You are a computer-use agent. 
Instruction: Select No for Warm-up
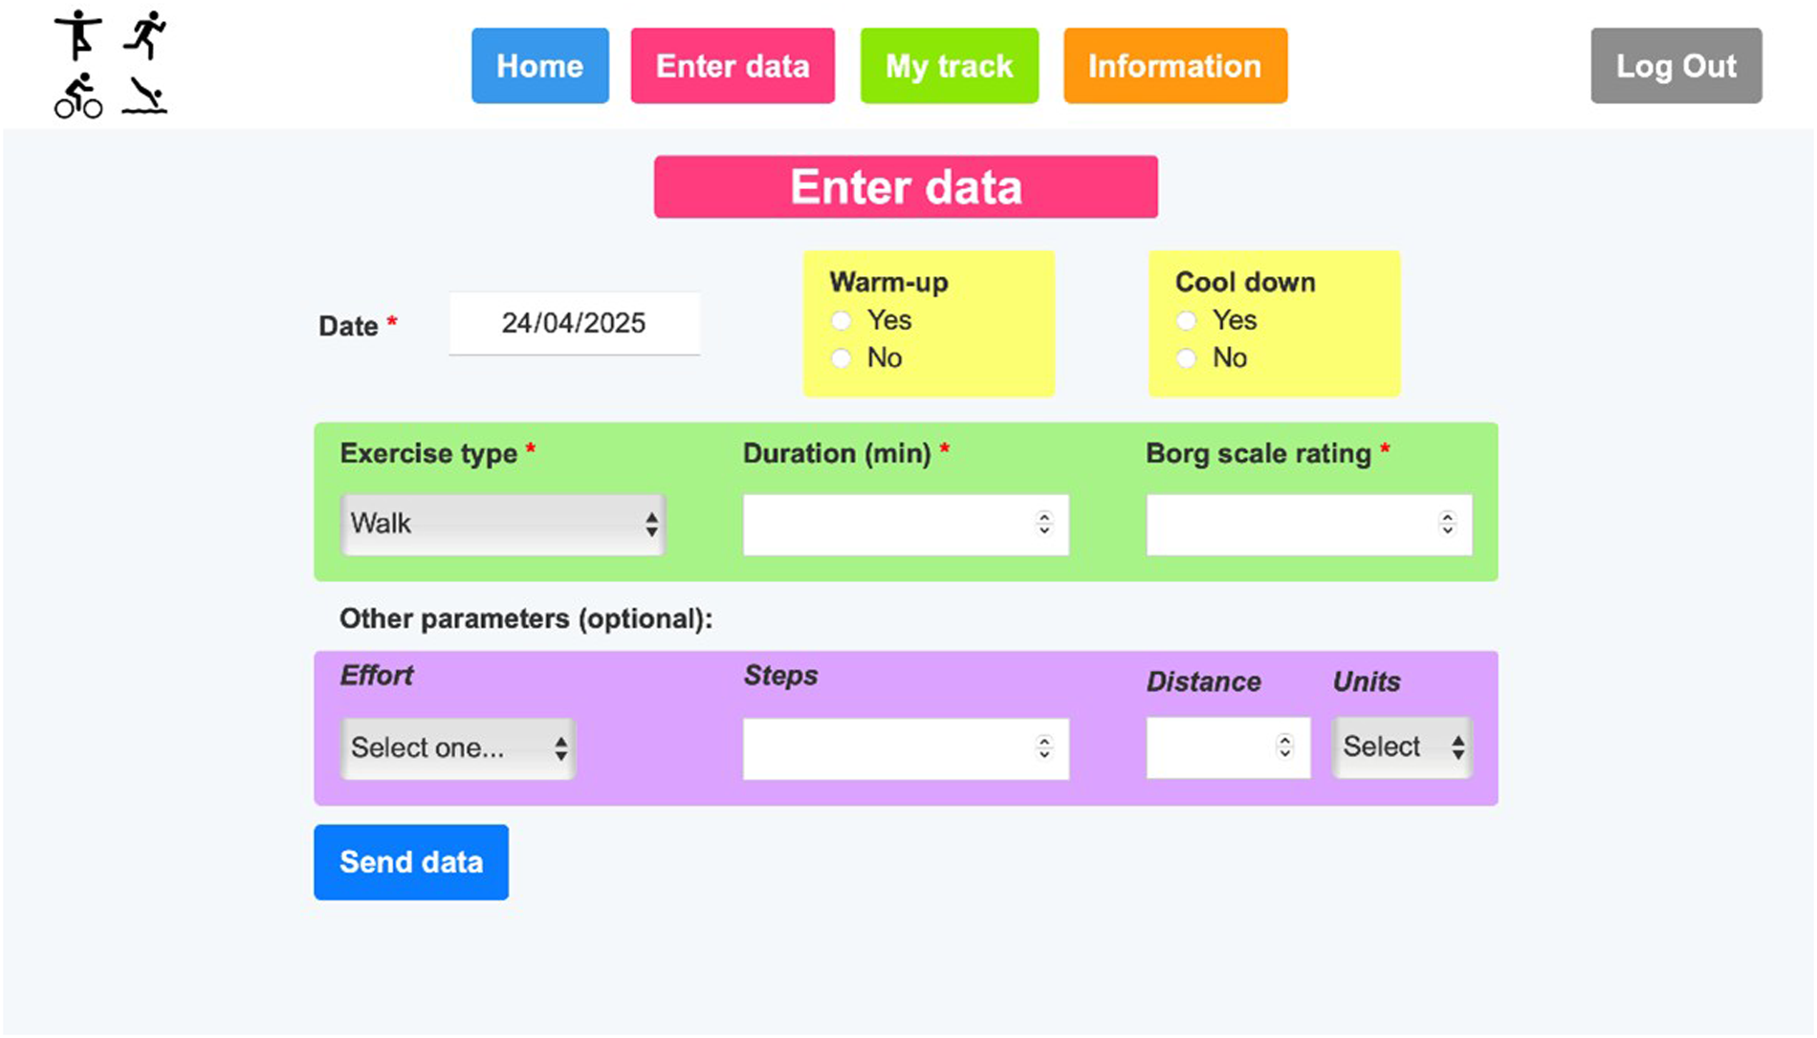842,358
